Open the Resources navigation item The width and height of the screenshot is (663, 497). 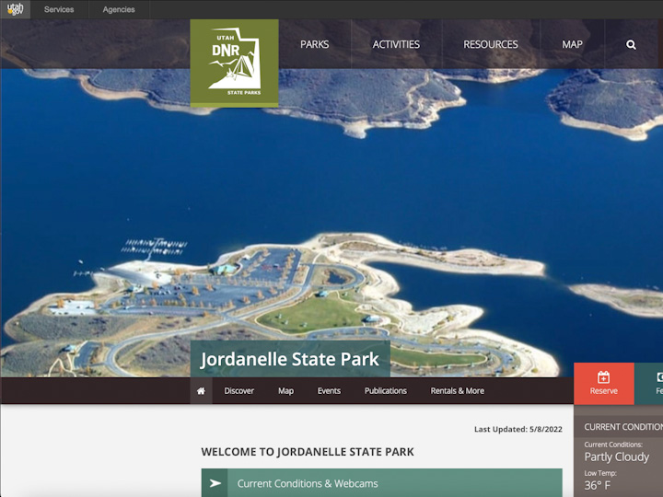[491, 44]
